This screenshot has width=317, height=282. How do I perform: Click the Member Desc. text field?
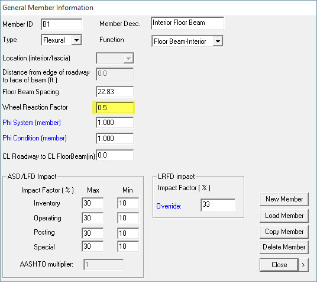(x=187, y=23)
